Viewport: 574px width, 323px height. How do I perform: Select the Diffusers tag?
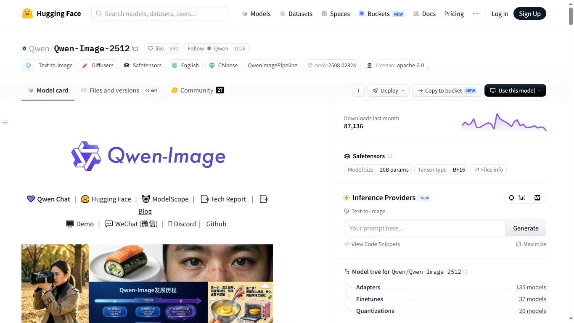[98, 65]
